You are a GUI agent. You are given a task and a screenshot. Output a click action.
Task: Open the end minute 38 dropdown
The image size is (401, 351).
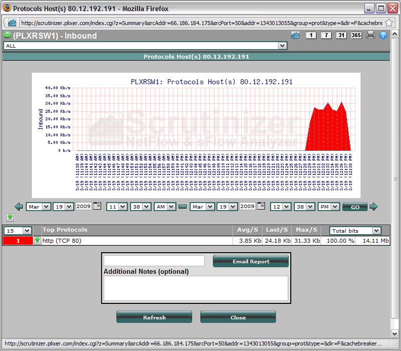tap(305, 207)
